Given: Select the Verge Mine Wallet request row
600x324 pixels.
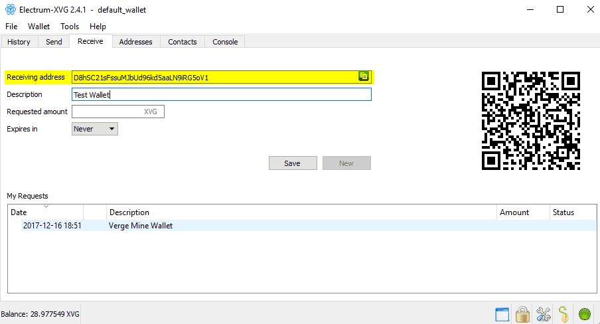Looking at the screenshot, I should pyautogui.click(x=141, y=226).
